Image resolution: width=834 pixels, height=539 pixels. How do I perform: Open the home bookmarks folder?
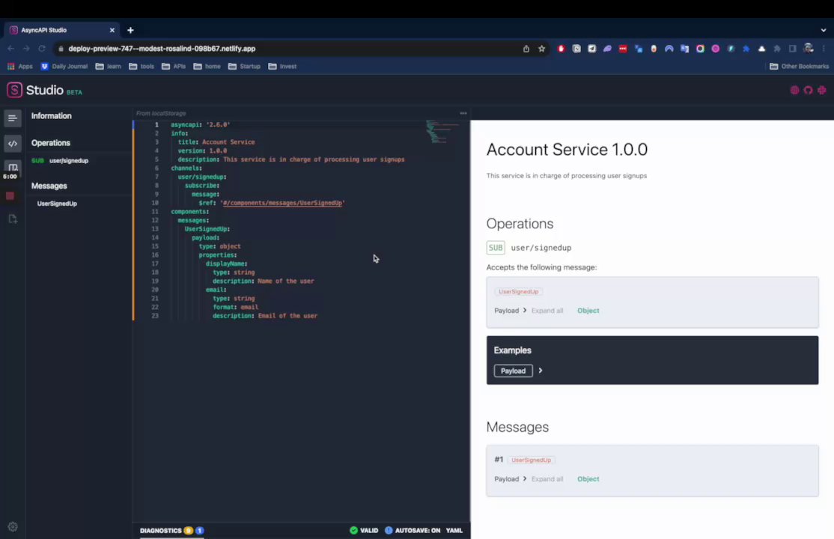point(207,67)
